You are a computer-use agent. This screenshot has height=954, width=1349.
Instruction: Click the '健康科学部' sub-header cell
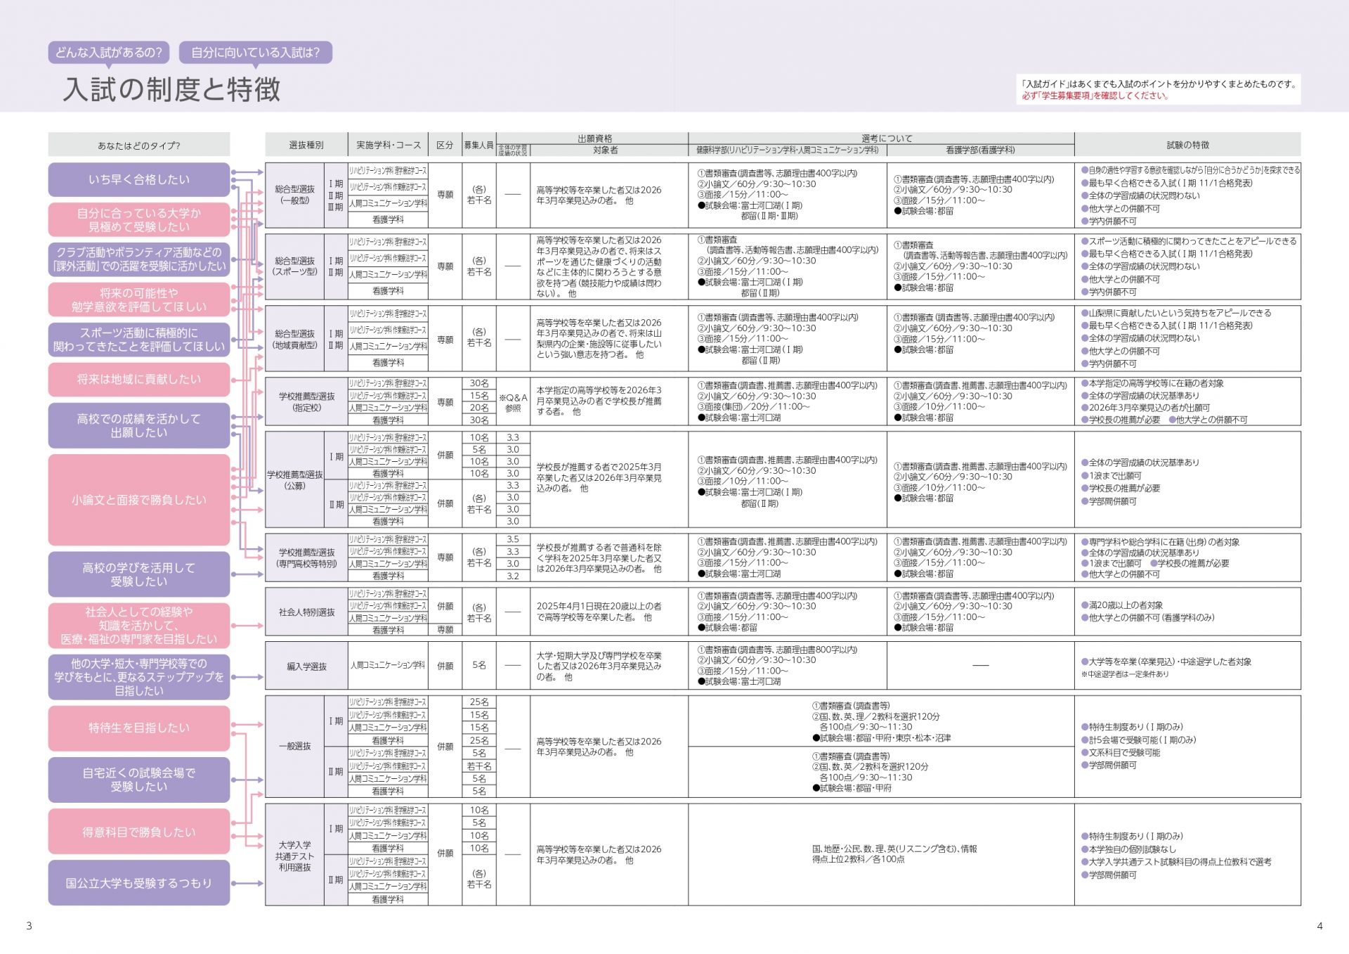(788, 150)
